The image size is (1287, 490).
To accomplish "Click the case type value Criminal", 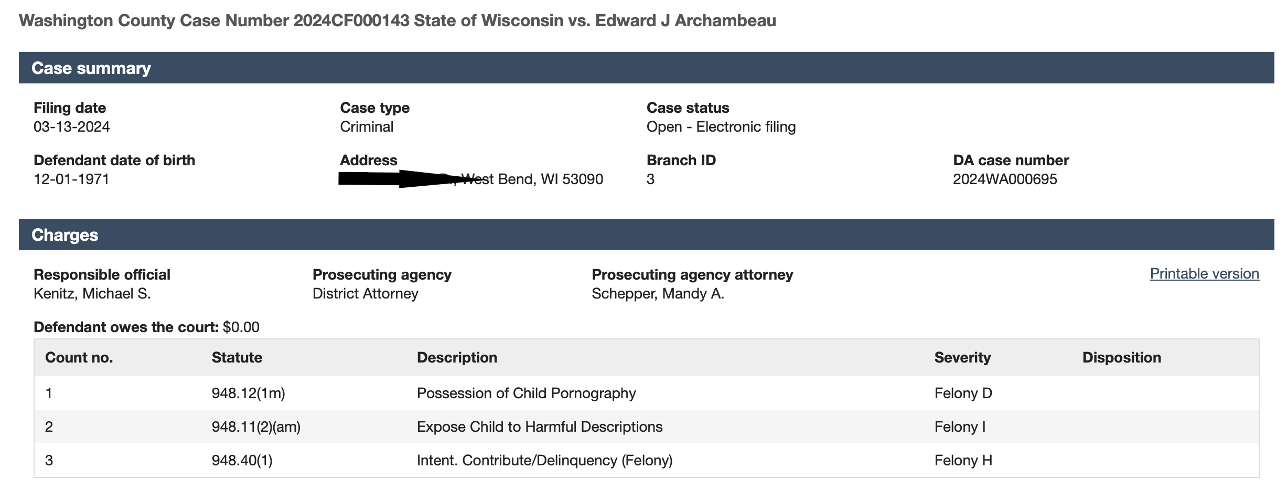I will (x=367, y=127).
